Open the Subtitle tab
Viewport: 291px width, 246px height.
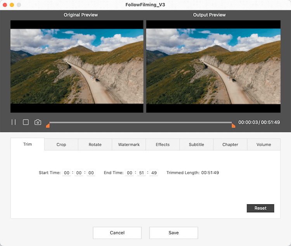pyautogui.click(x=196, y=145)
